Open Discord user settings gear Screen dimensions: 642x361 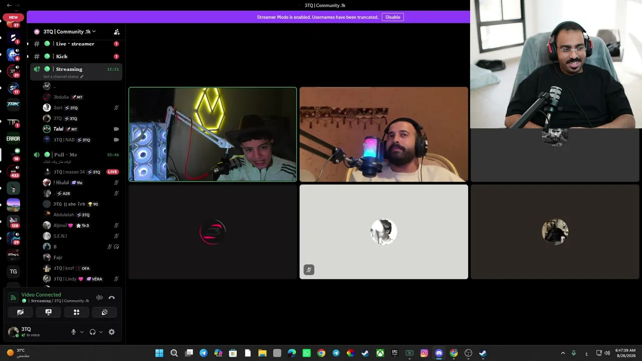111,332
